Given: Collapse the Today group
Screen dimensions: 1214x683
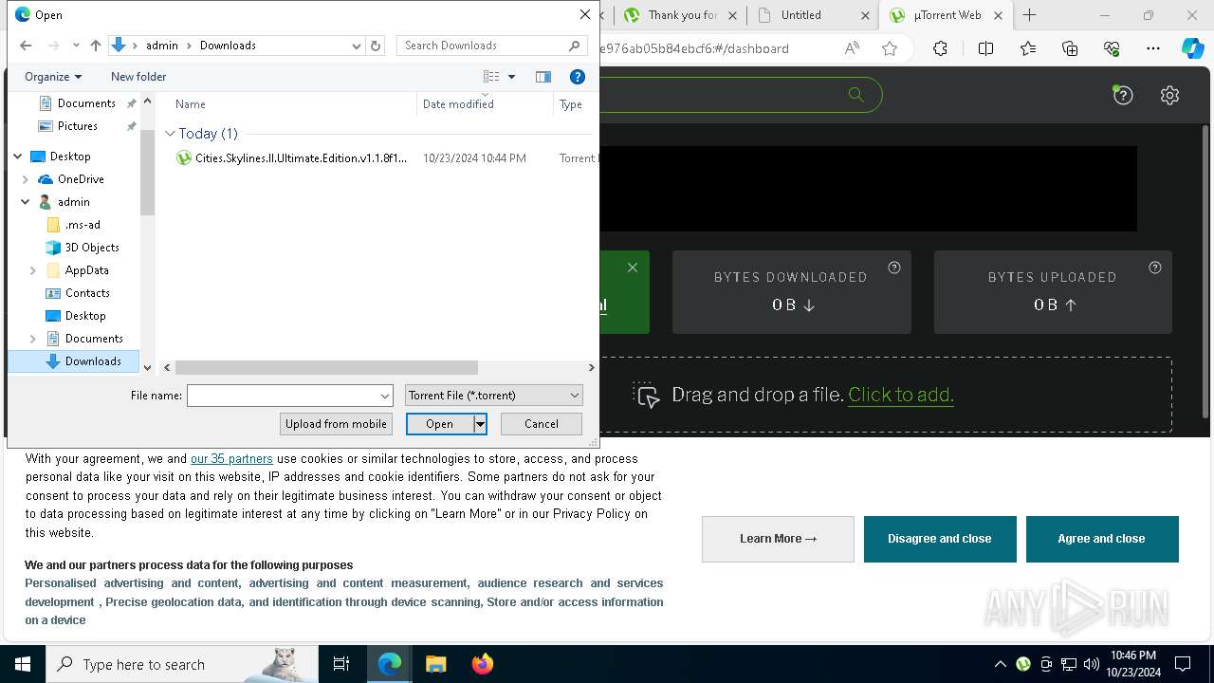Looking at the screenshot, I should 171,134.
